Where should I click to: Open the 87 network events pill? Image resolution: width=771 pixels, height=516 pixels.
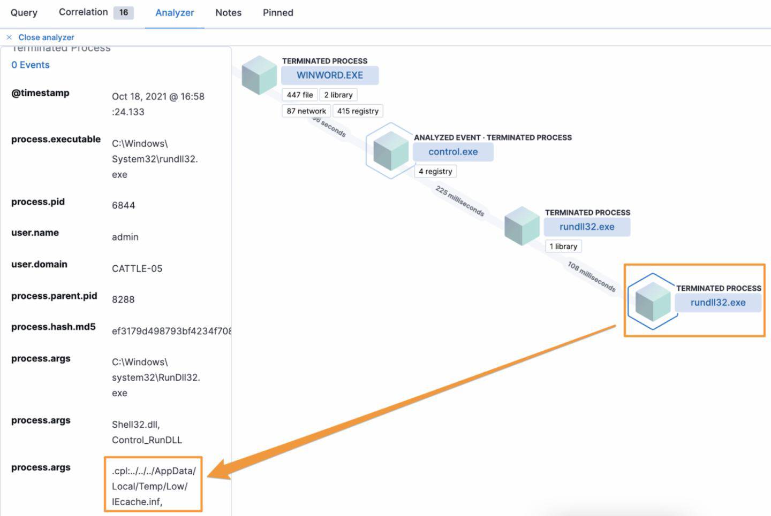(306, 111)
